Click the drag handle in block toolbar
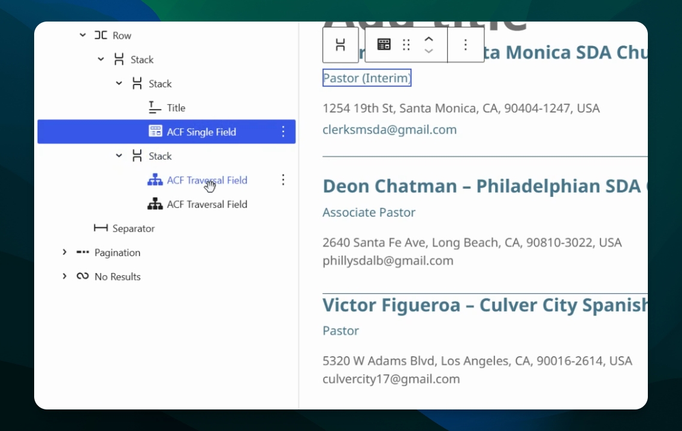Viewport: 682px width, 431px height. tap(406, 45)
